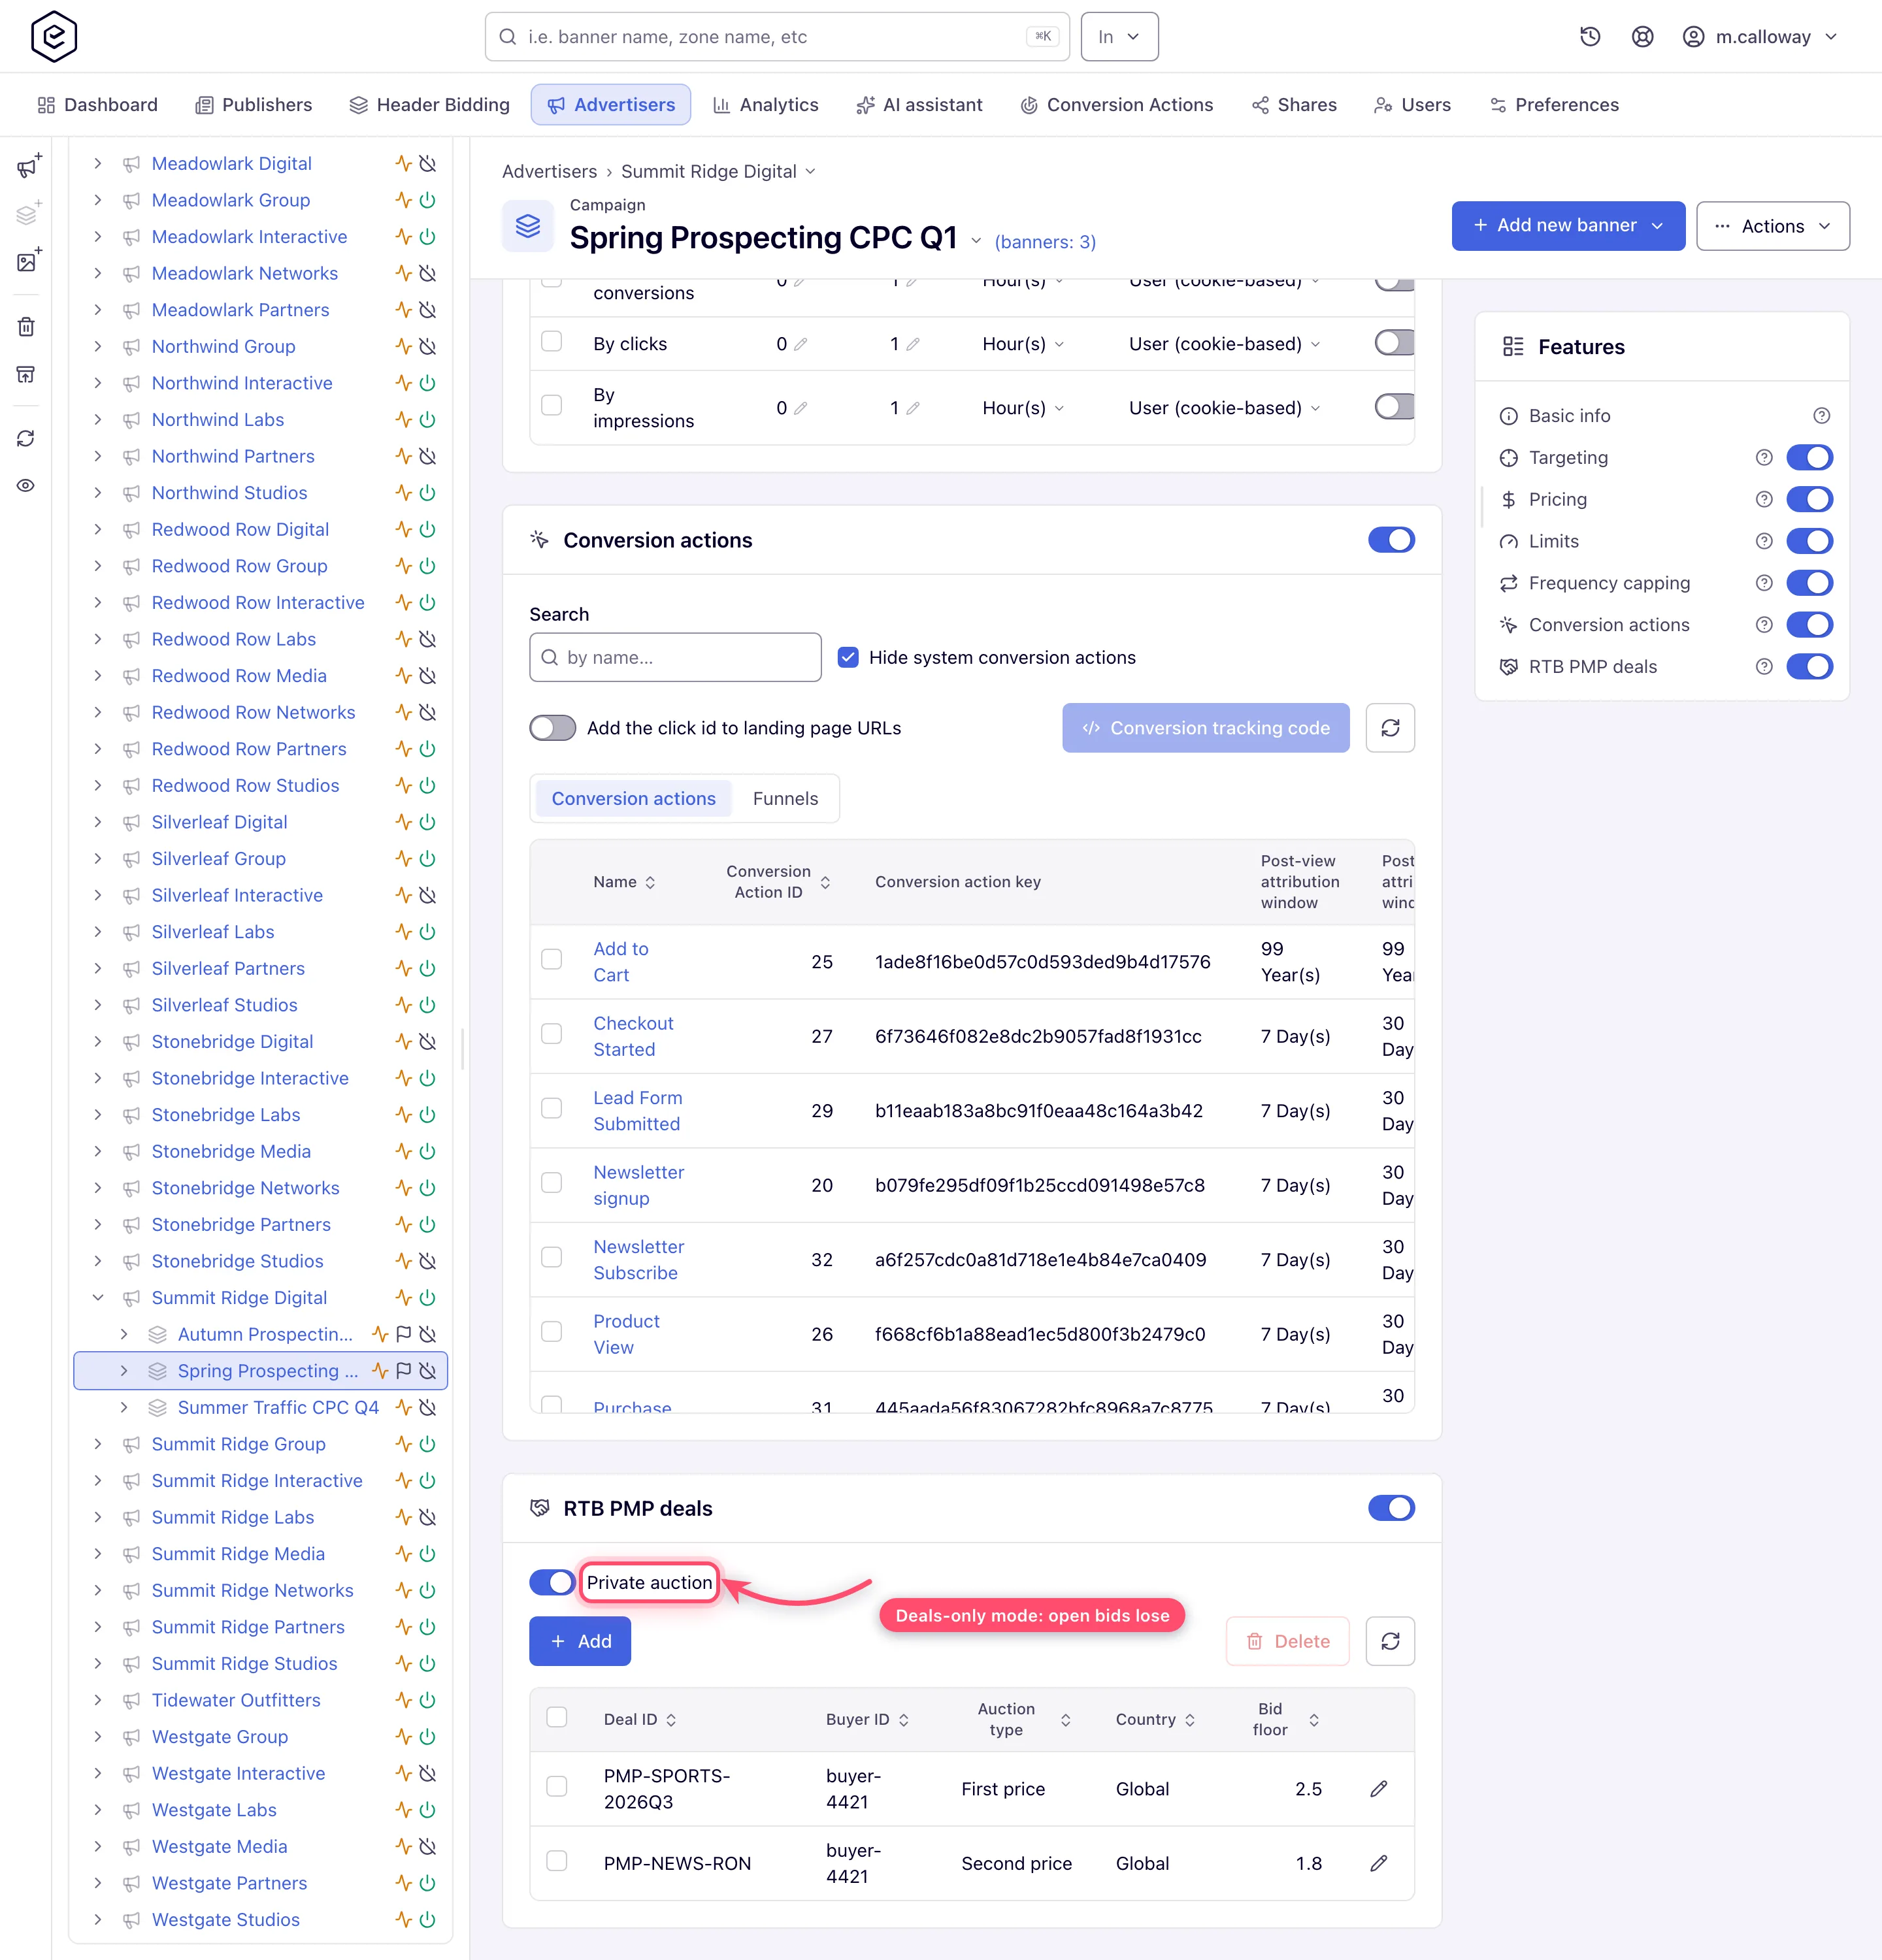Image resolution: width=1882 pixels, height=1960 pixels.
Task: Go to Publishers section
Action: pyautogui.click(x=254, y=105)
